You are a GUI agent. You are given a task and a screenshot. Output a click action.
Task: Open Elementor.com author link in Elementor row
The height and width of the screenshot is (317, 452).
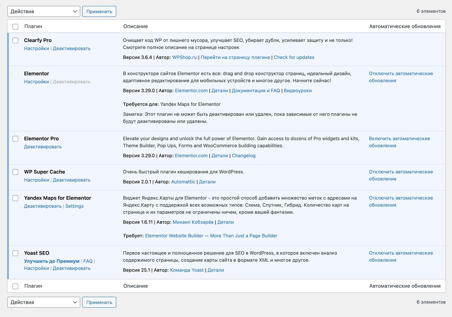click(191, 91)
